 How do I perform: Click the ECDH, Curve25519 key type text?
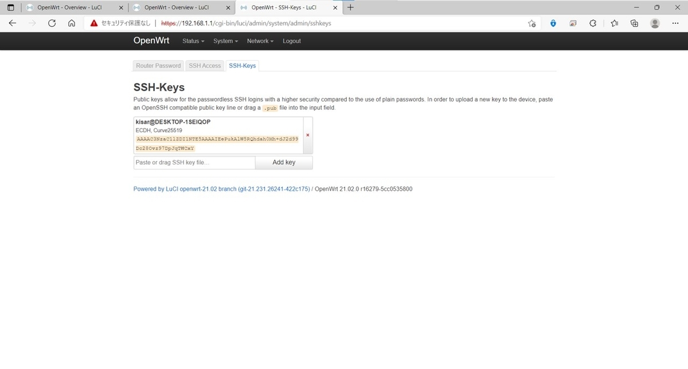point(160,130)
